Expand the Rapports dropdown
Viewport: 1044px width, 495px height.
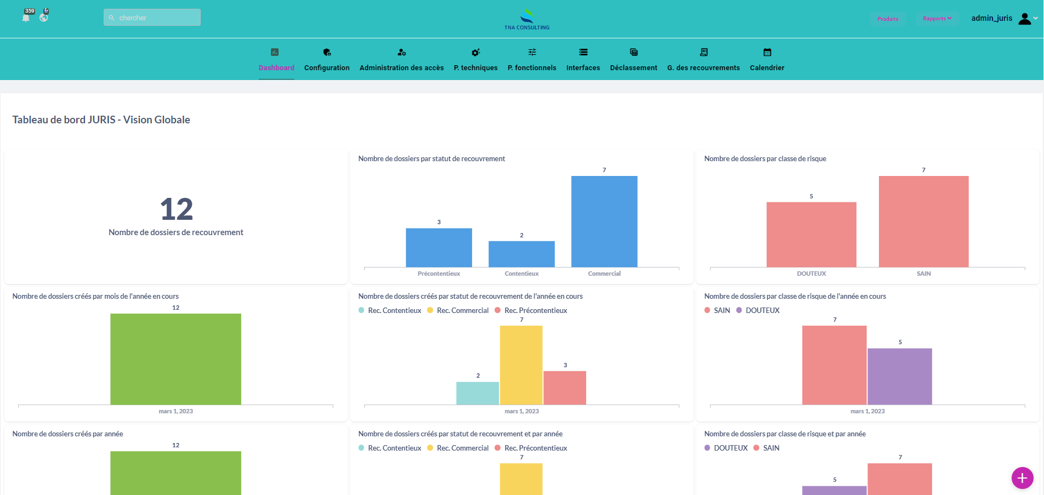(937, 19)
